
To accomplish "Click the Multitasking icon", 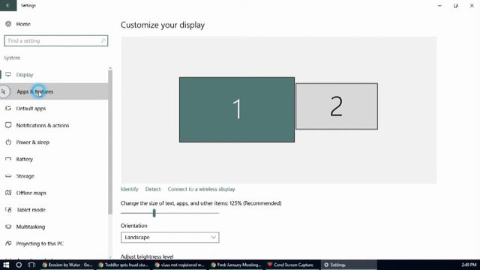I will coord(8,226).
